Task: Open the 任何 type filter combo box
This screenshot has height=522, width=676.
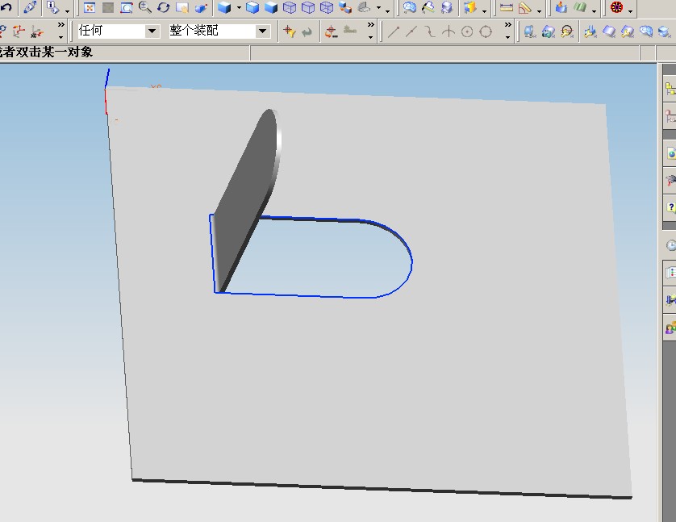Action: click(118, 31)
